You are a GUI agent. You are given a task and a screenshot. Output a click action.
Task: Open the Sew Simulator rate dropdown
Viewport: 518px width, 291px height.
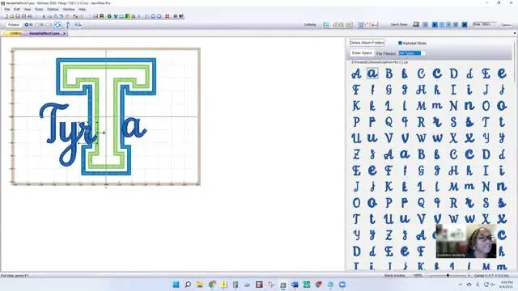[x=485, y=24]
